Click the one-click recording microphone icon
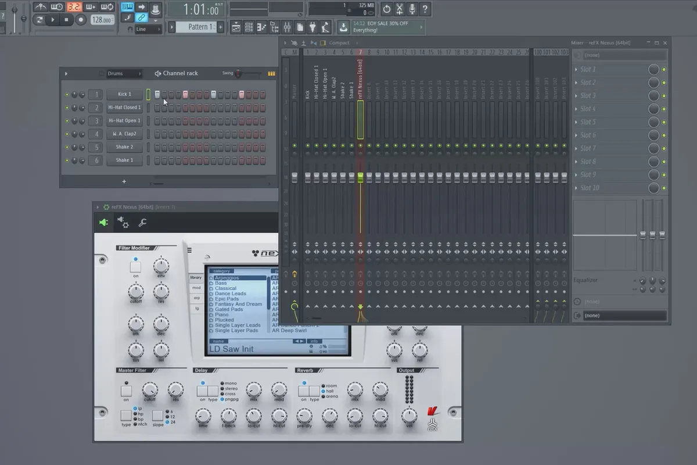 [x=412, y=9]
